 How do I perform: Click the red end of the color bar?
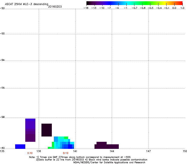click(x=181, y=3)
